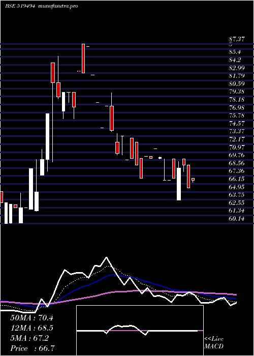This screenshot has width=254, height=356.
Task: Click the 69.76 price axis label
Action: [x=237, y=155]
